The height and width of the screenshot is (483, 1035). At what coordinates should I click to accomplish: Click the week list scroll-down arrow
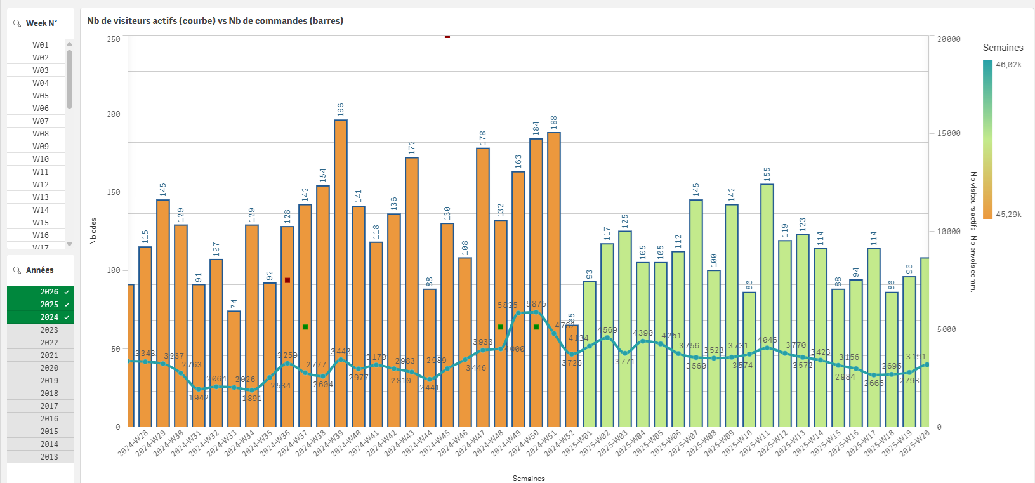pos(69,244)
